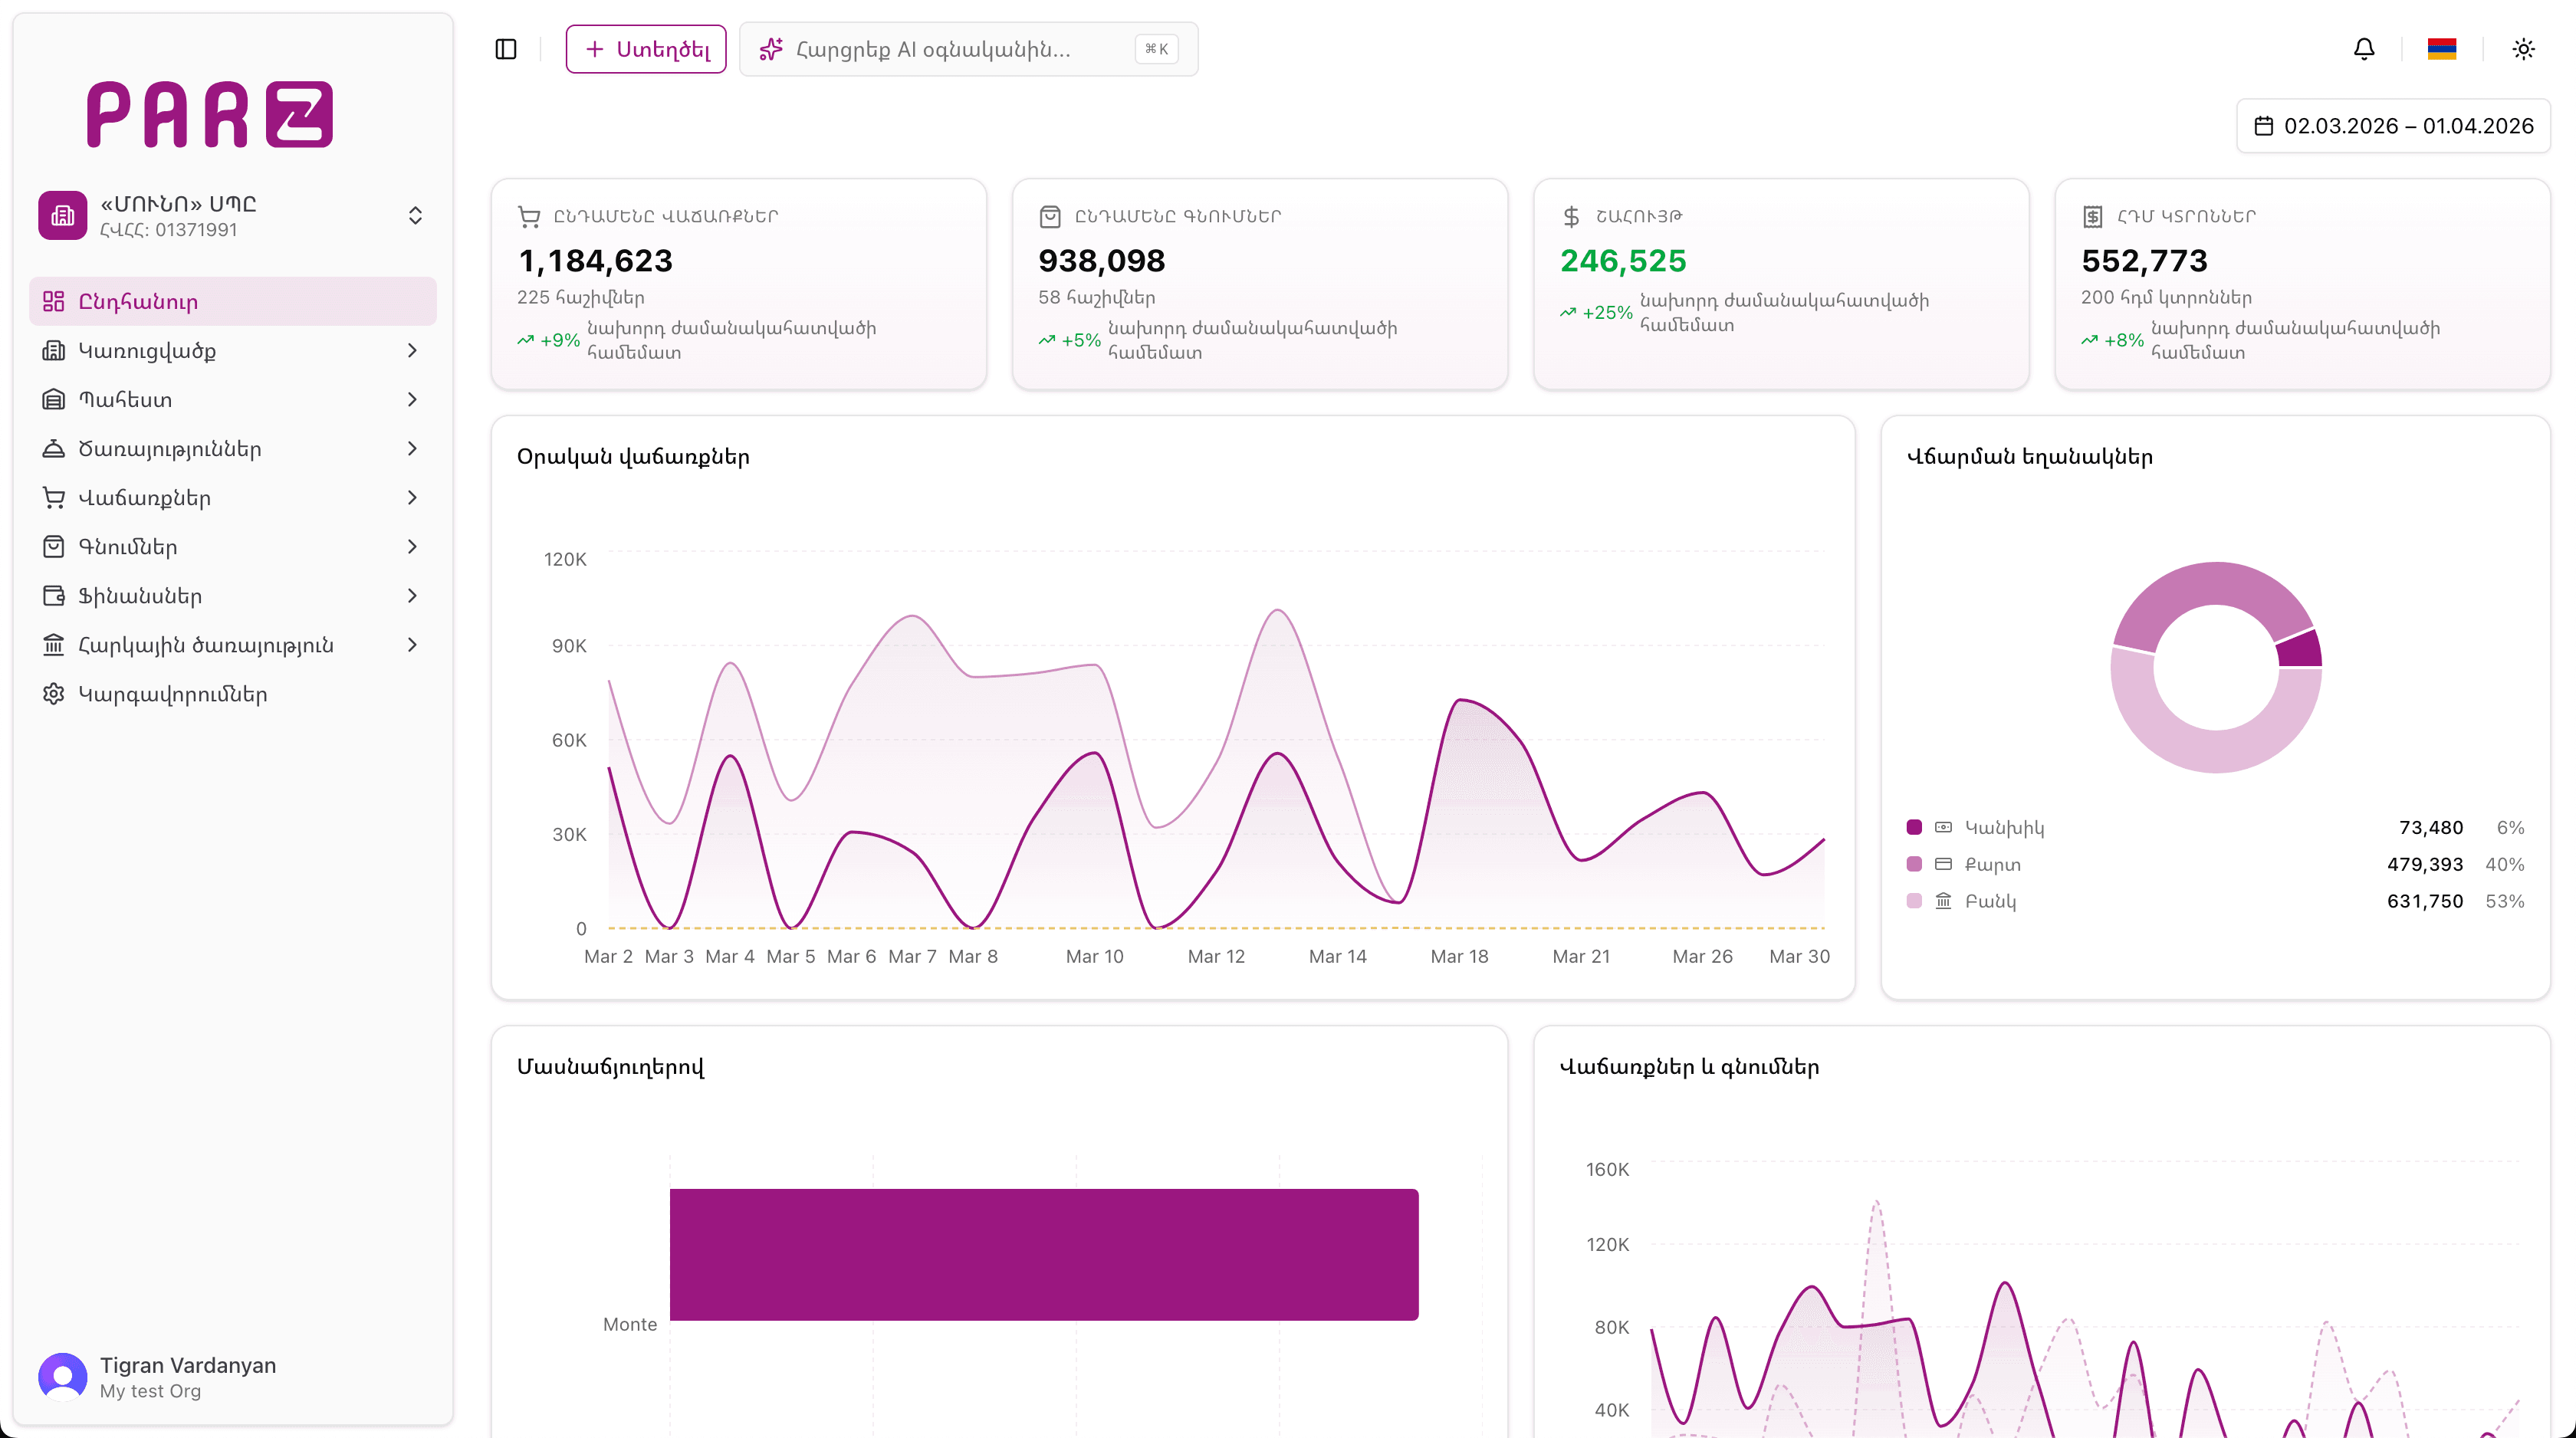Click the Վաճառքներ cart icon in sidebar
The width and height of the screenshot is (2576, 1438).
click(x=54, y=498)
